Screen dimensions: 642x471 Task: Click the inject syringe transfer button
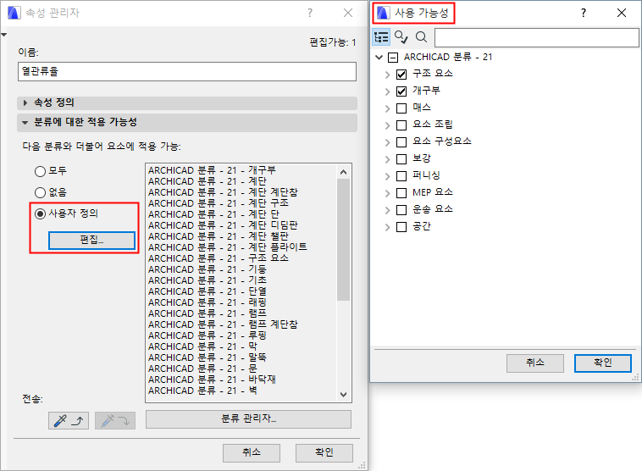pyautogui.click(x=115, y=421)
